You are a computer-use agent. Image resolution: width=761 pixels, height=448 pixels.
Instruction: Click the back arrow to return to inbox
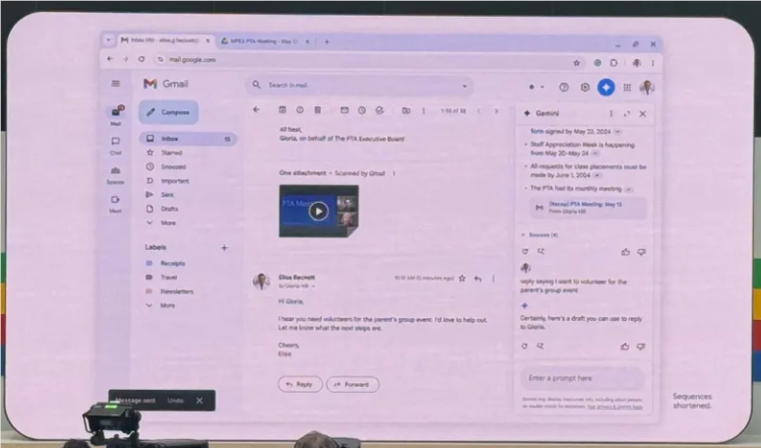[x=257, y=110]
